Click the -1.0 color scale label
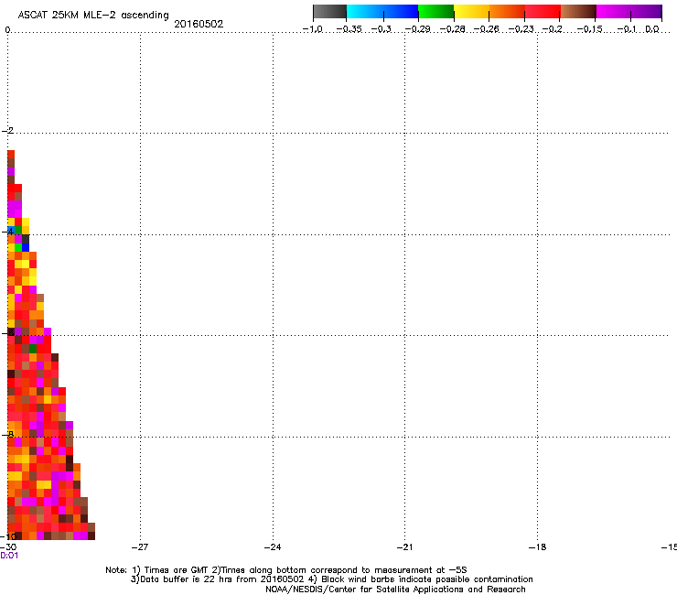The width and height of the screenshot is (677, 595). (313, 29)
